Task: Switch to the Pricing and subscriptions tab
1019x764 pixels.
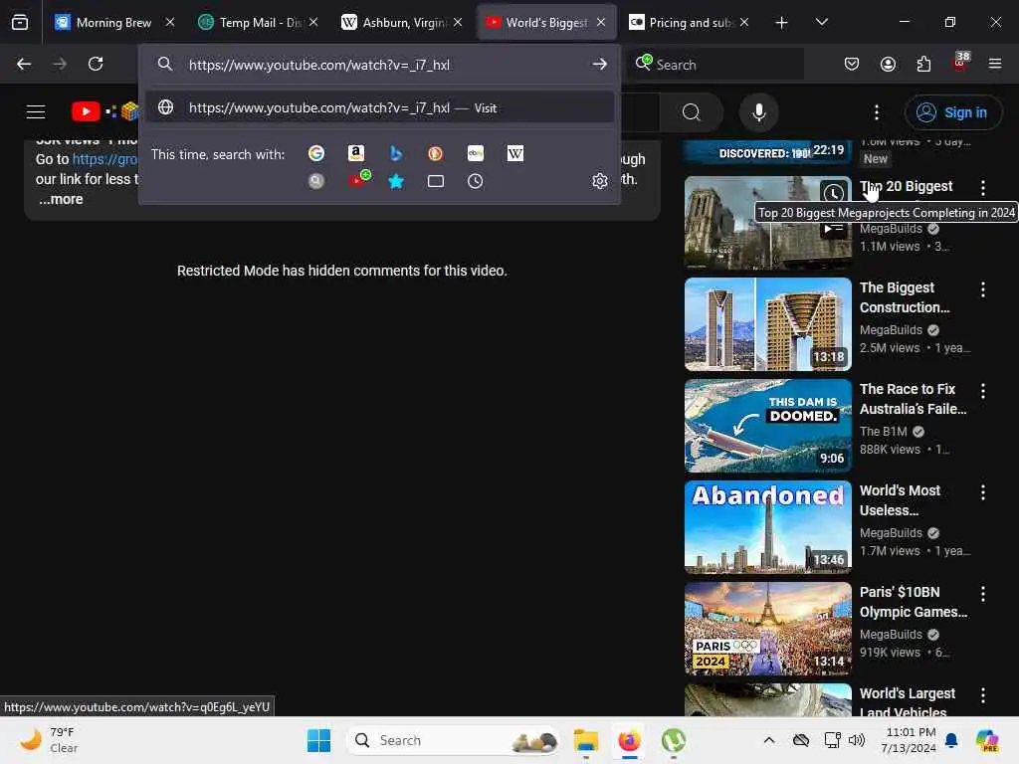Action: coord(691,23)
